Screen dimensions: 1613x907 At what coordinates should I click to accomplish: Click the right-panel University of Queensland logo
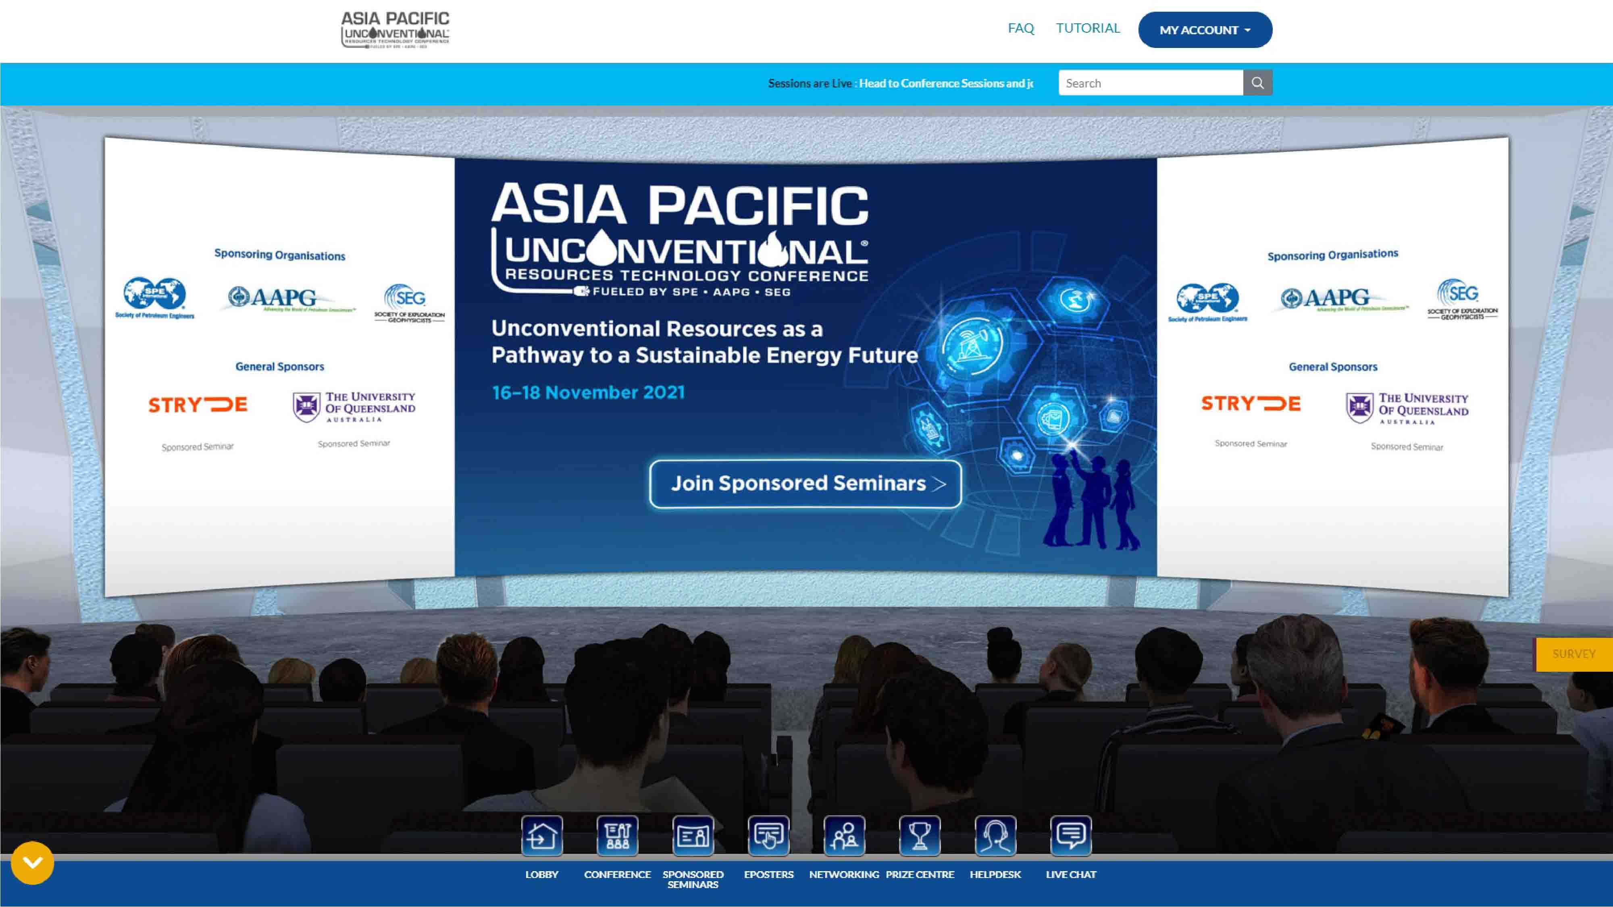tap(1407, 408)
